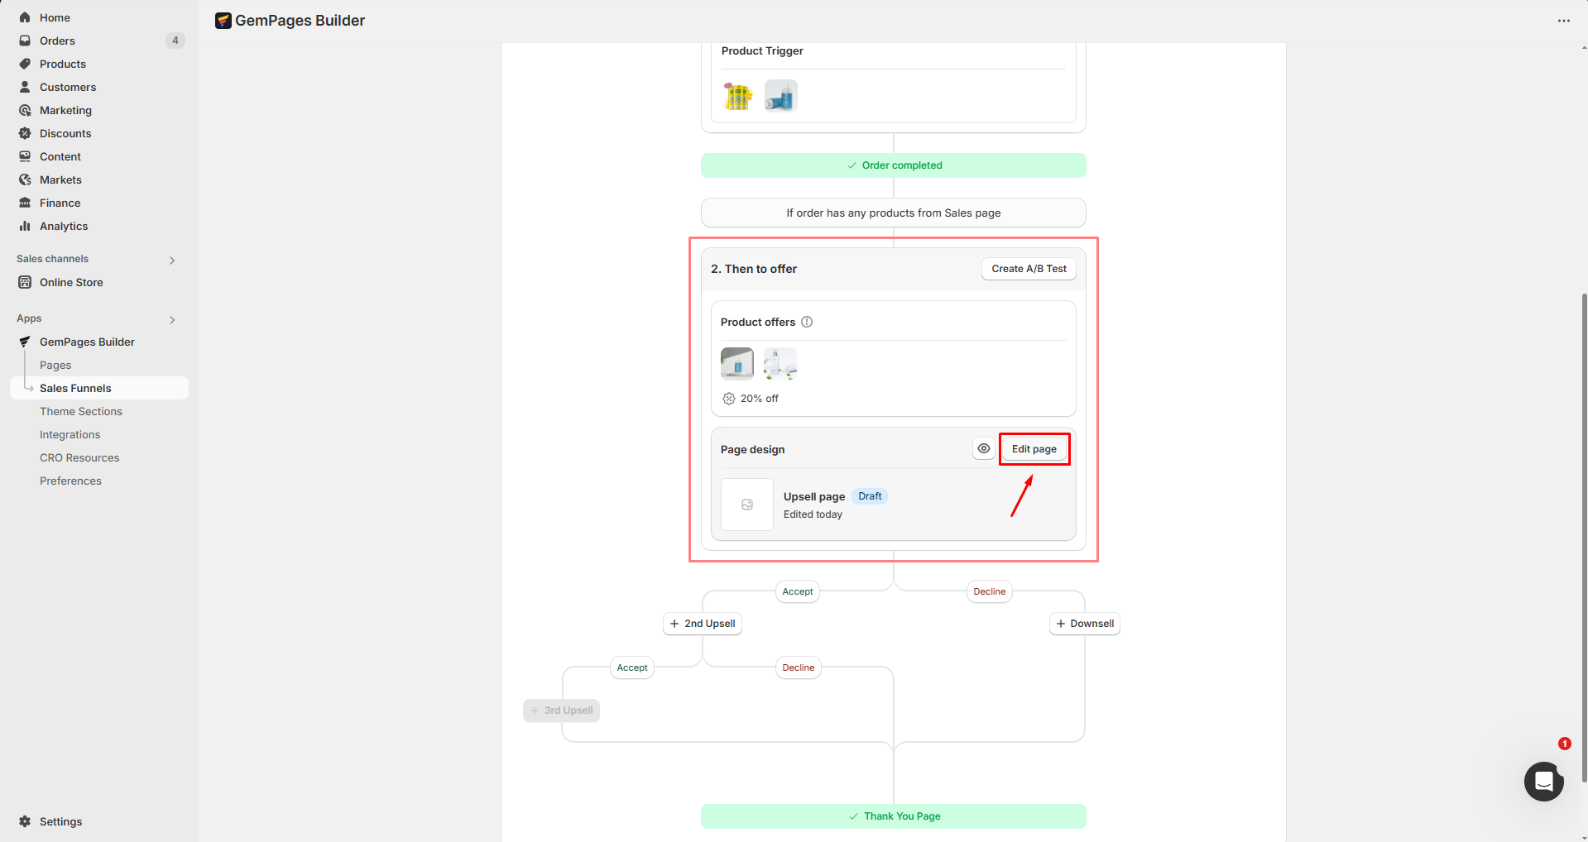The height and width of the screenshot is (842, 1588).
Task: Open Theme Sections submenu
Action: tap(99, 411)
